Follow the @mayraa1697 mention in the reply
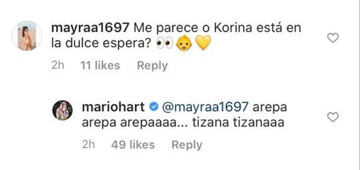Image resolution: width=360 pixels, height=170 pixels. coord(205,107)
